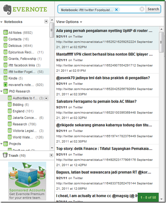Click the Search button
This screenshot has height=203, width=166.
point(153,9)
